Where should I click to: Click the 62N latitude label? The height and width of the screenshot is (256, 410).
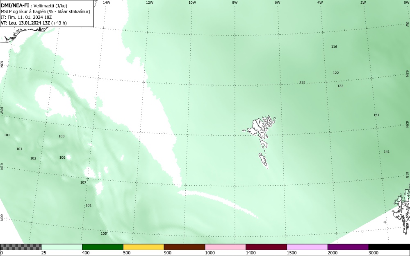(x=408, y=124)
